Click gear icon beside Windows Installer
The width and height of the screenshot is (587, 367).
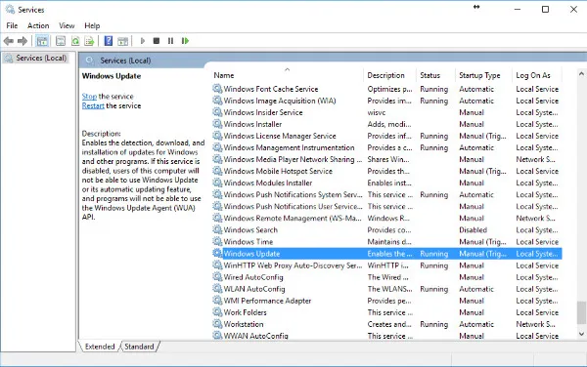coord(217,124)
